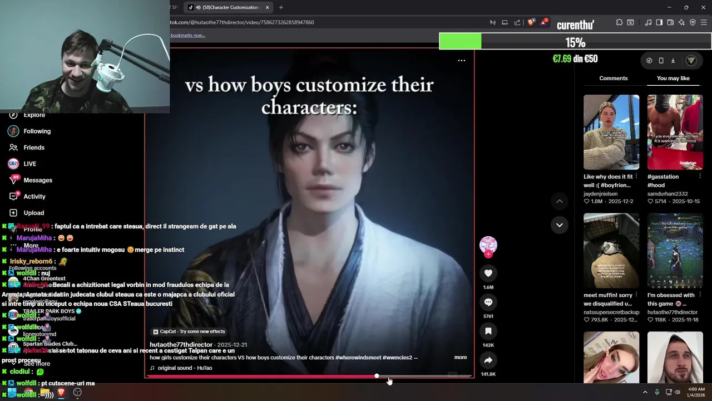This screenshot has height=401, width=712.
Task: Bookmark the video with favorites icon
Action: [x=488, y=331]
